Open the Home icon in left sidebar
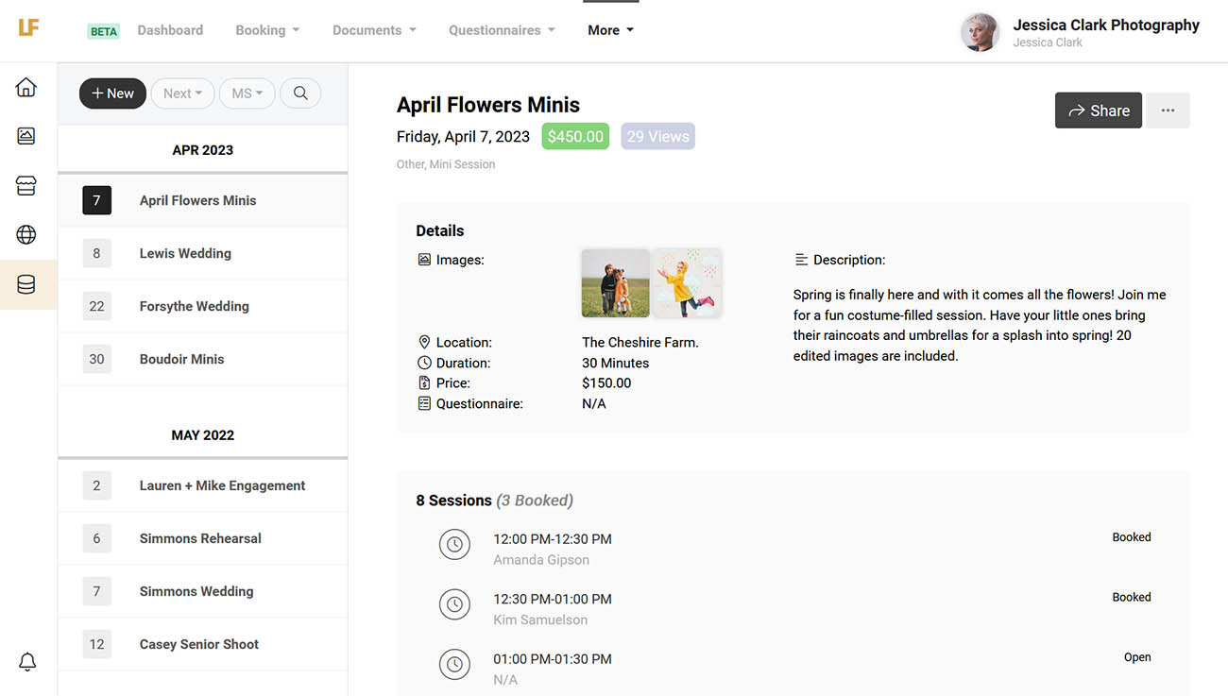This screenshot has height=696, width=1228. (x=26, y=86)
